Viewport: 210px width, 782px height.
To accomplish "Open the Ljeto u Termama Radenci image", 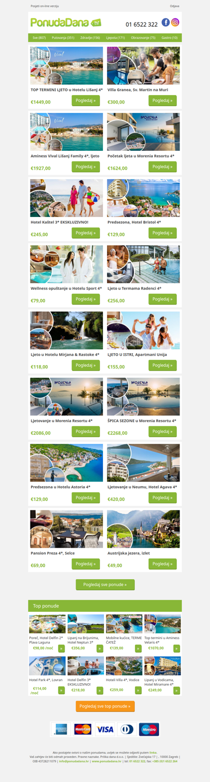I will [143, 264].
